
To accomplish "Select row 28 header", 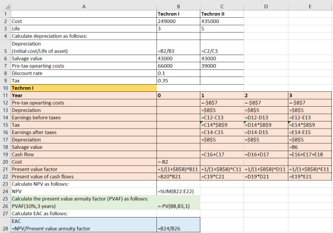I will click(5, 225).
